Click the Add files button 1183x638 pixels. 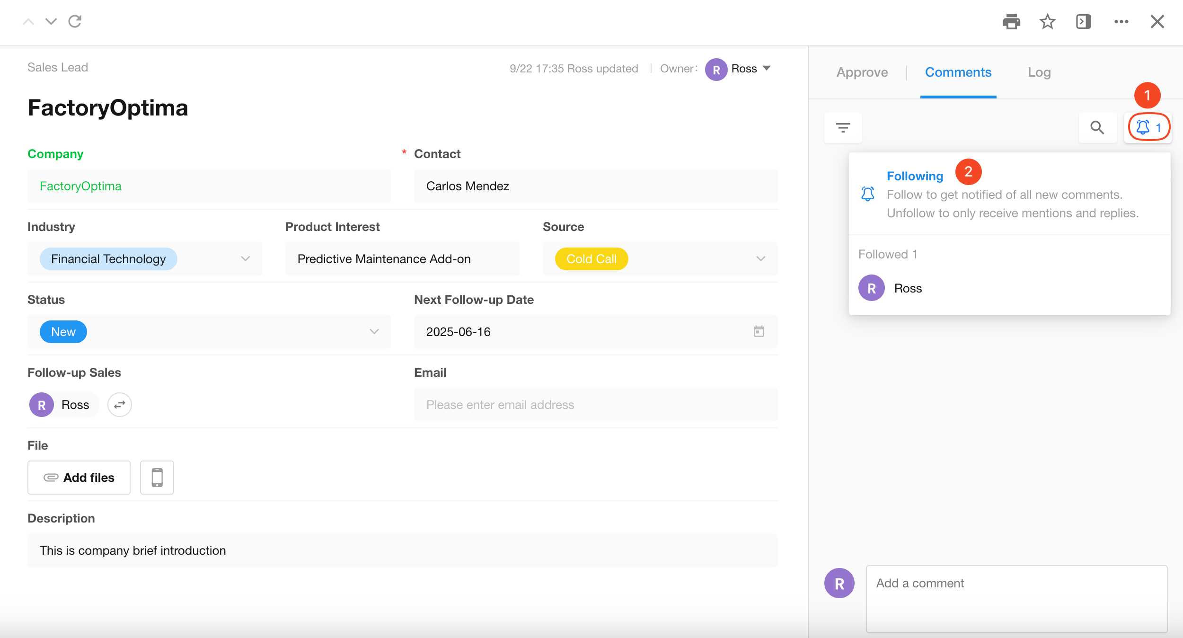79,478
